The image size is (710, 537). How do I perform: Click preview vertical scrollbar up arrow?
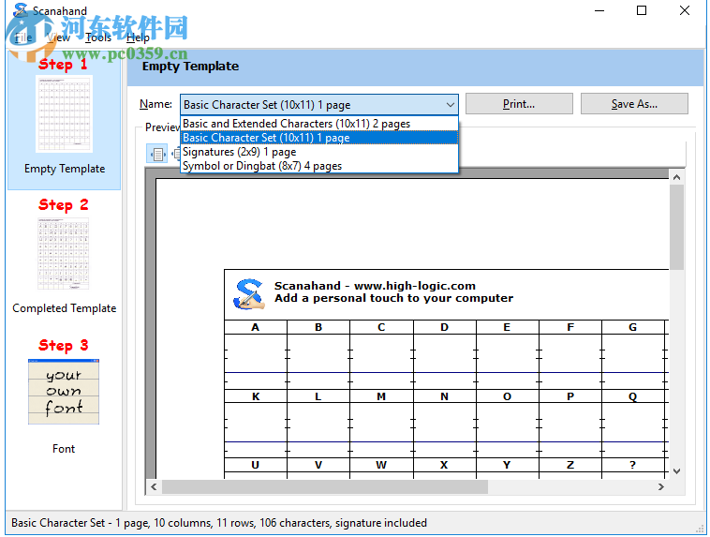(676, 177)
